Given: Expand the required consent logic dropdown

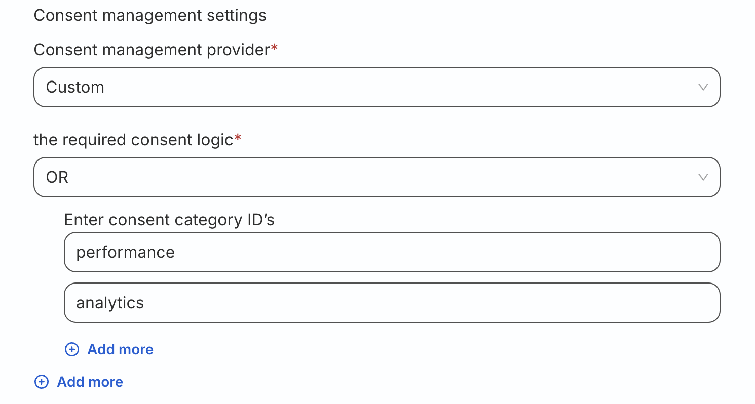Looking at the screenshot, I should (376, 177).
